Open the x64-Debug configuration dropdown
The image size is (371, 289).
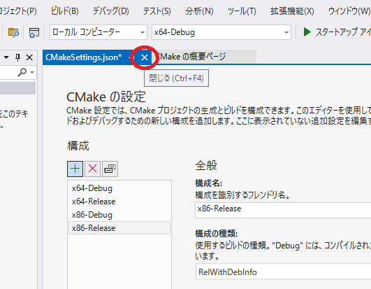click(x=221, y=32)
